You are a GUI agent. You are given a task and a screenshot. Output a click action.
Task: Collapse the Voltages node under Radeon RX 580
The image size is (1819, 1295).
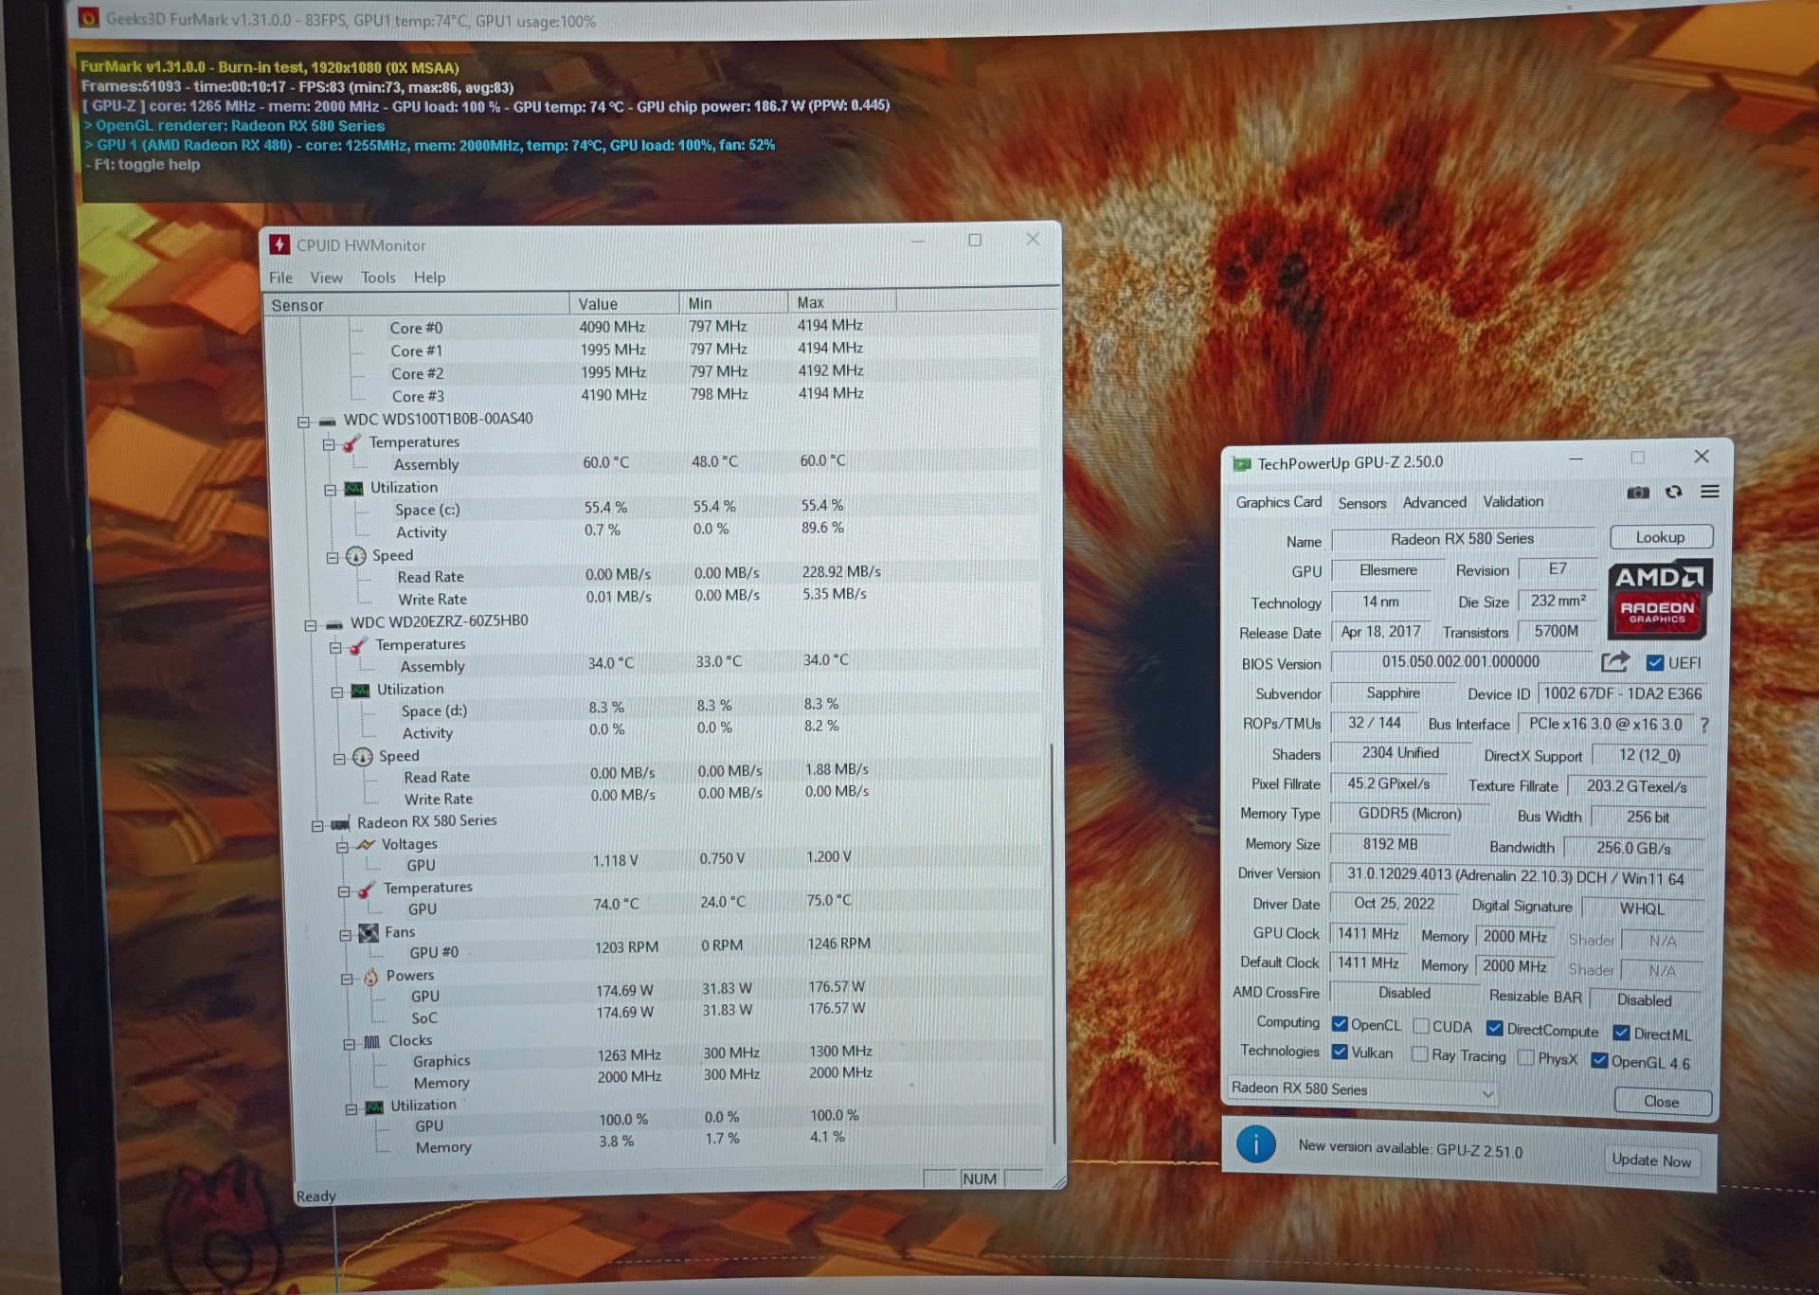point(342,847)
